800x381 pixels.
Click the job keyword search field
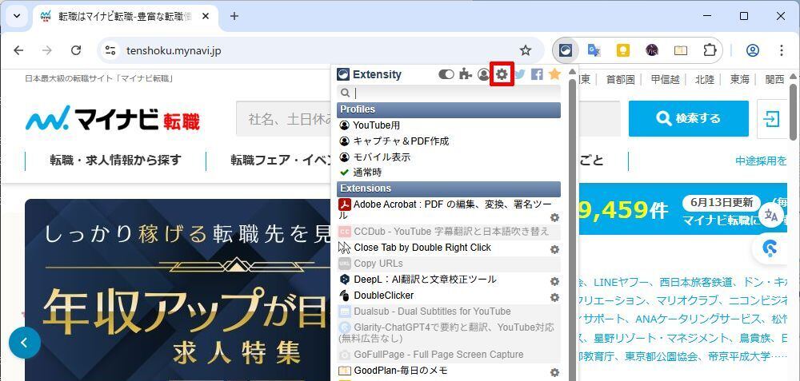pyautogui.click(x=284, y=119)
